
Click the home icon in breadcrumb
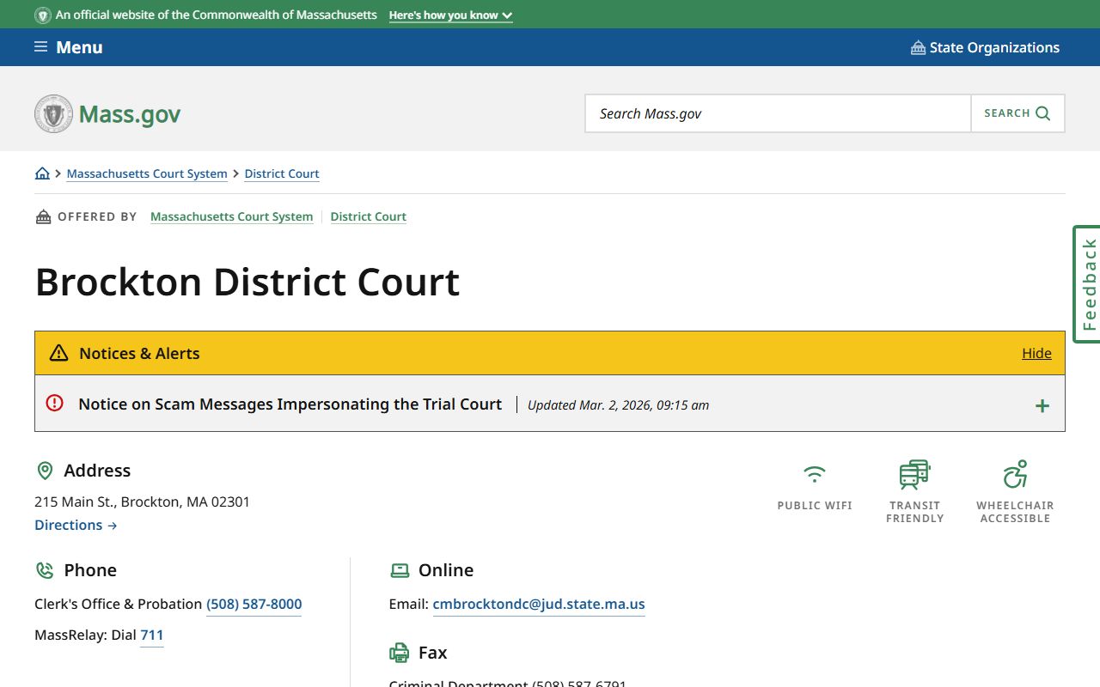42,173
